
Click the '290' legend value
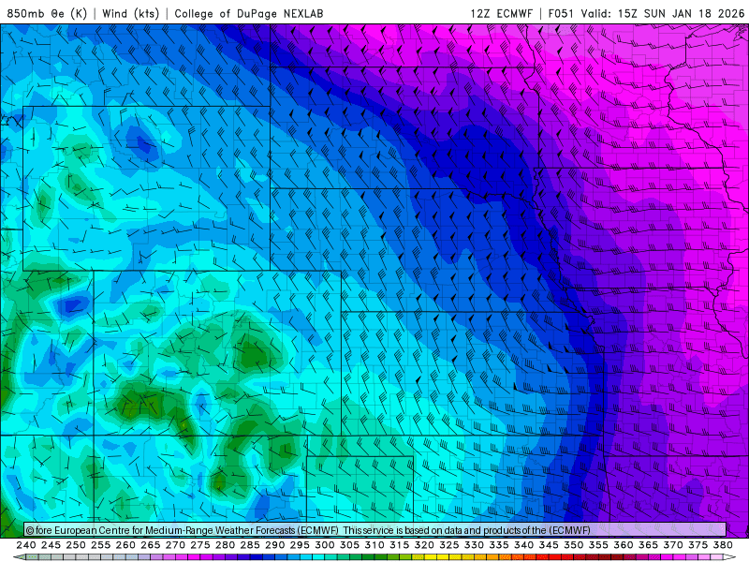coord(274,545)
